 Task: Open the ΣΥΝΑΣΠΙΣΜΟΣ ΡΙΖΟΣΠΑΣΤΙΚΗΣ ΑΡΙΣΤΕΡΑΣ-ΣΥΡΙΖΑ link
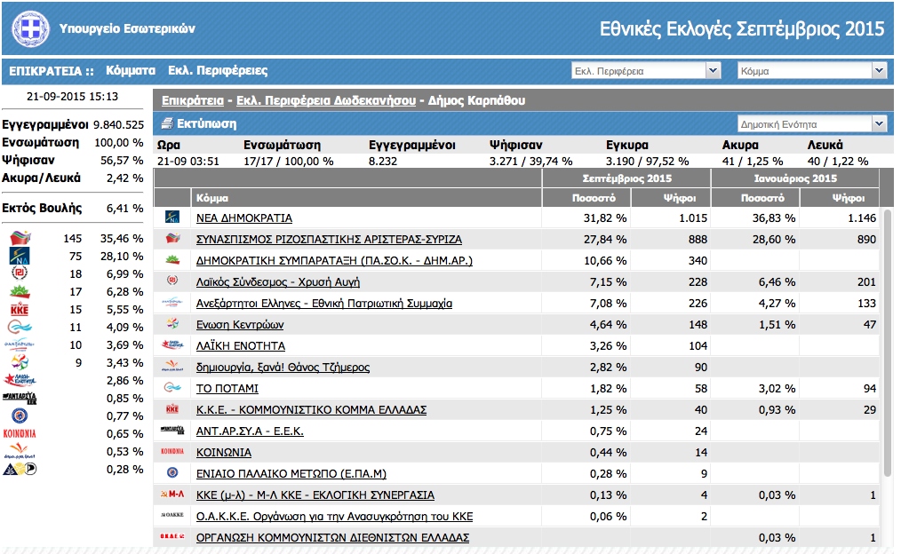[x=329, y=240]
